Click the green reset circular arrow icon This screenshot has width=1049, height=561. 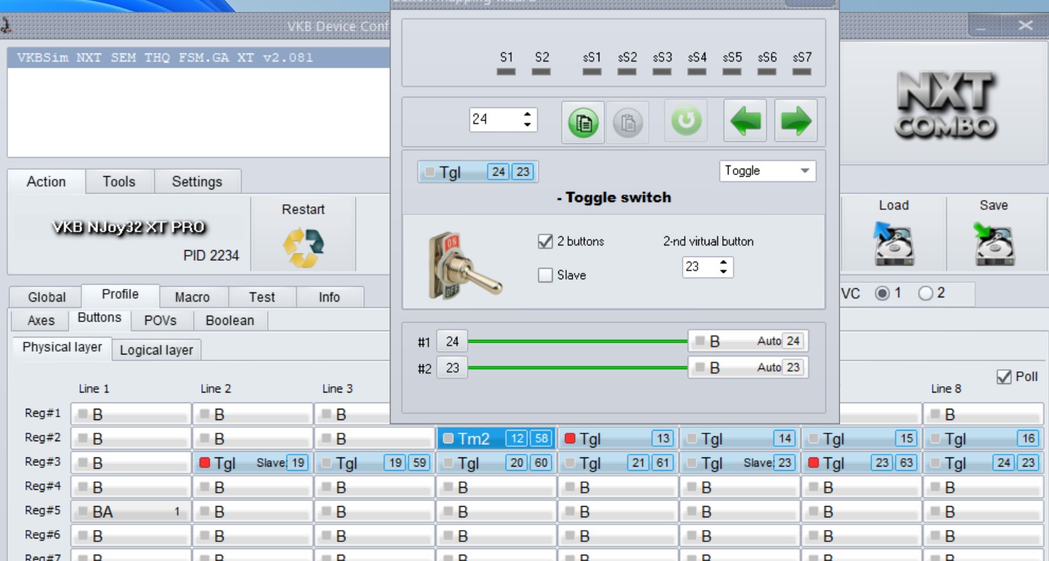(x=686, y=121)
